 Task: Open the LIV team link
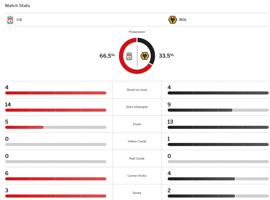pyautogui.click(x=19, y=20)
